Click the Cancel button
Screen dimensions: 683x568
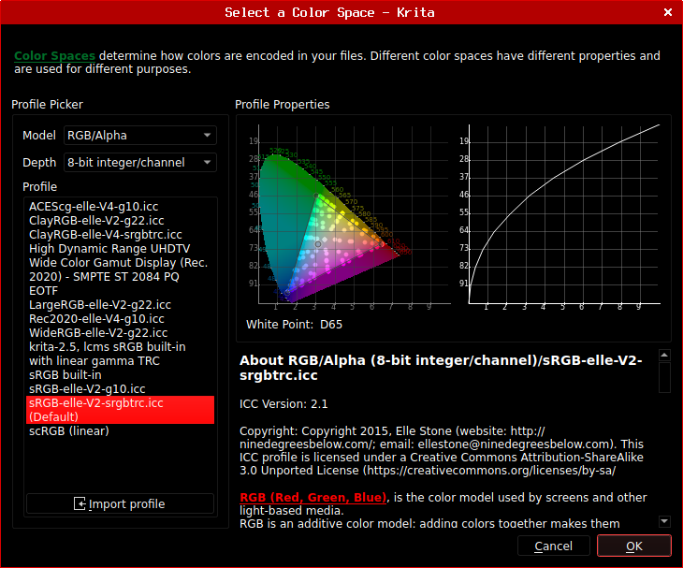click(x=553, y=546)
